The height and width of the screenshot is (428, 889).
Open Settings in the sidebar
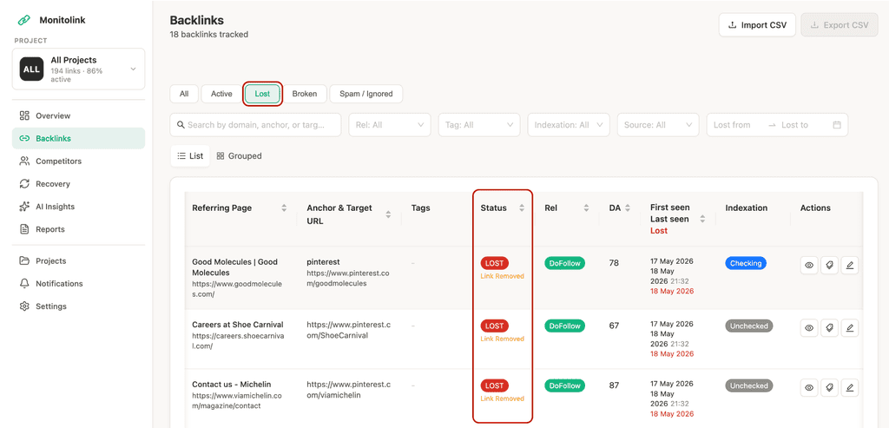click(x=78, y=306)
